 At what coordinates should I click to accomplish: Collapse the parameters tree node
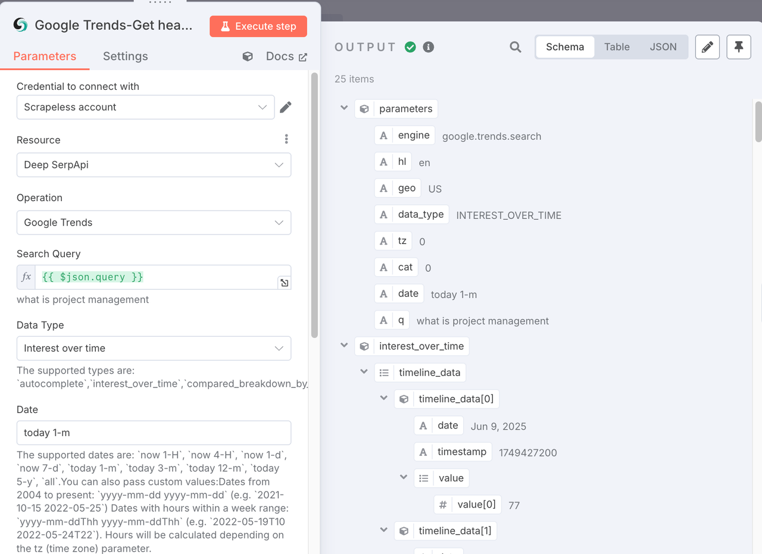pyautogui.click(x=344, y=108)
